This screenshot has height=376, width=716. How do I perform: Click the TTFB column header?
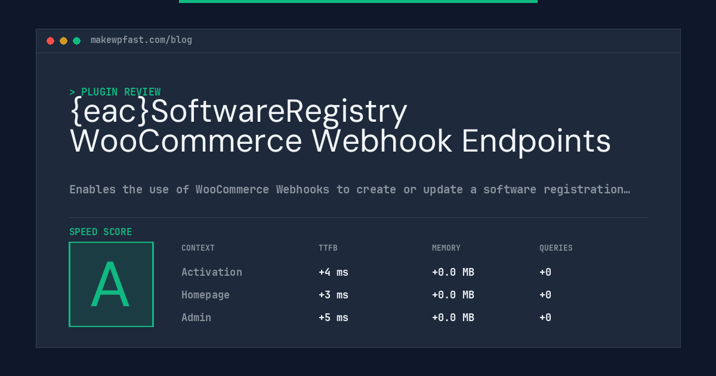pyautogui.click(x=328, y=248)
